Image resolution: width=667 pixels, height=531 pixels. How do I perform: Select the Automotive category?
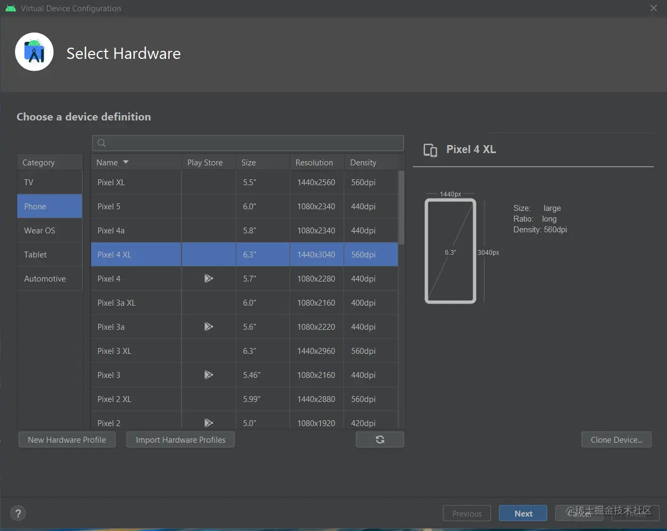pyautogui.click(x=50, y=278)
